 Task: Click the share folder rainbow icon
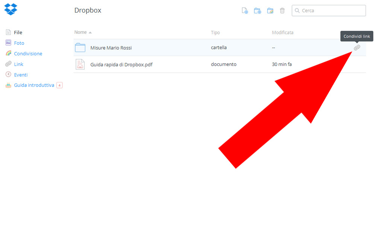tap(270, 11)
